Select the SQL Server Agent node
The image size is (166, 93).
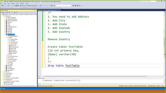10,83
